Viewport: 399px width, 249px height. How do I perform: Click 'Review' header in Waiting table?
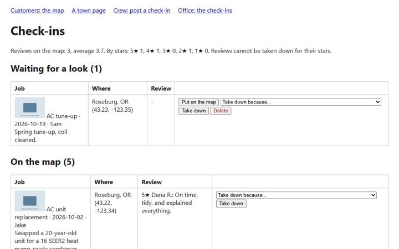tap(161, 89)
